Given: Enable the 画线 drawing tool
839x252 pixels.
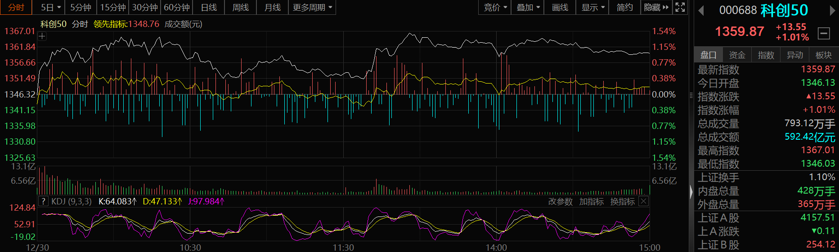Looking at the screenshot, I should [x=560, y=7].
